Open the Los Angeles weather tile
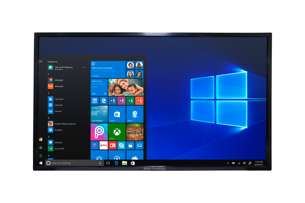 (99, 114)
